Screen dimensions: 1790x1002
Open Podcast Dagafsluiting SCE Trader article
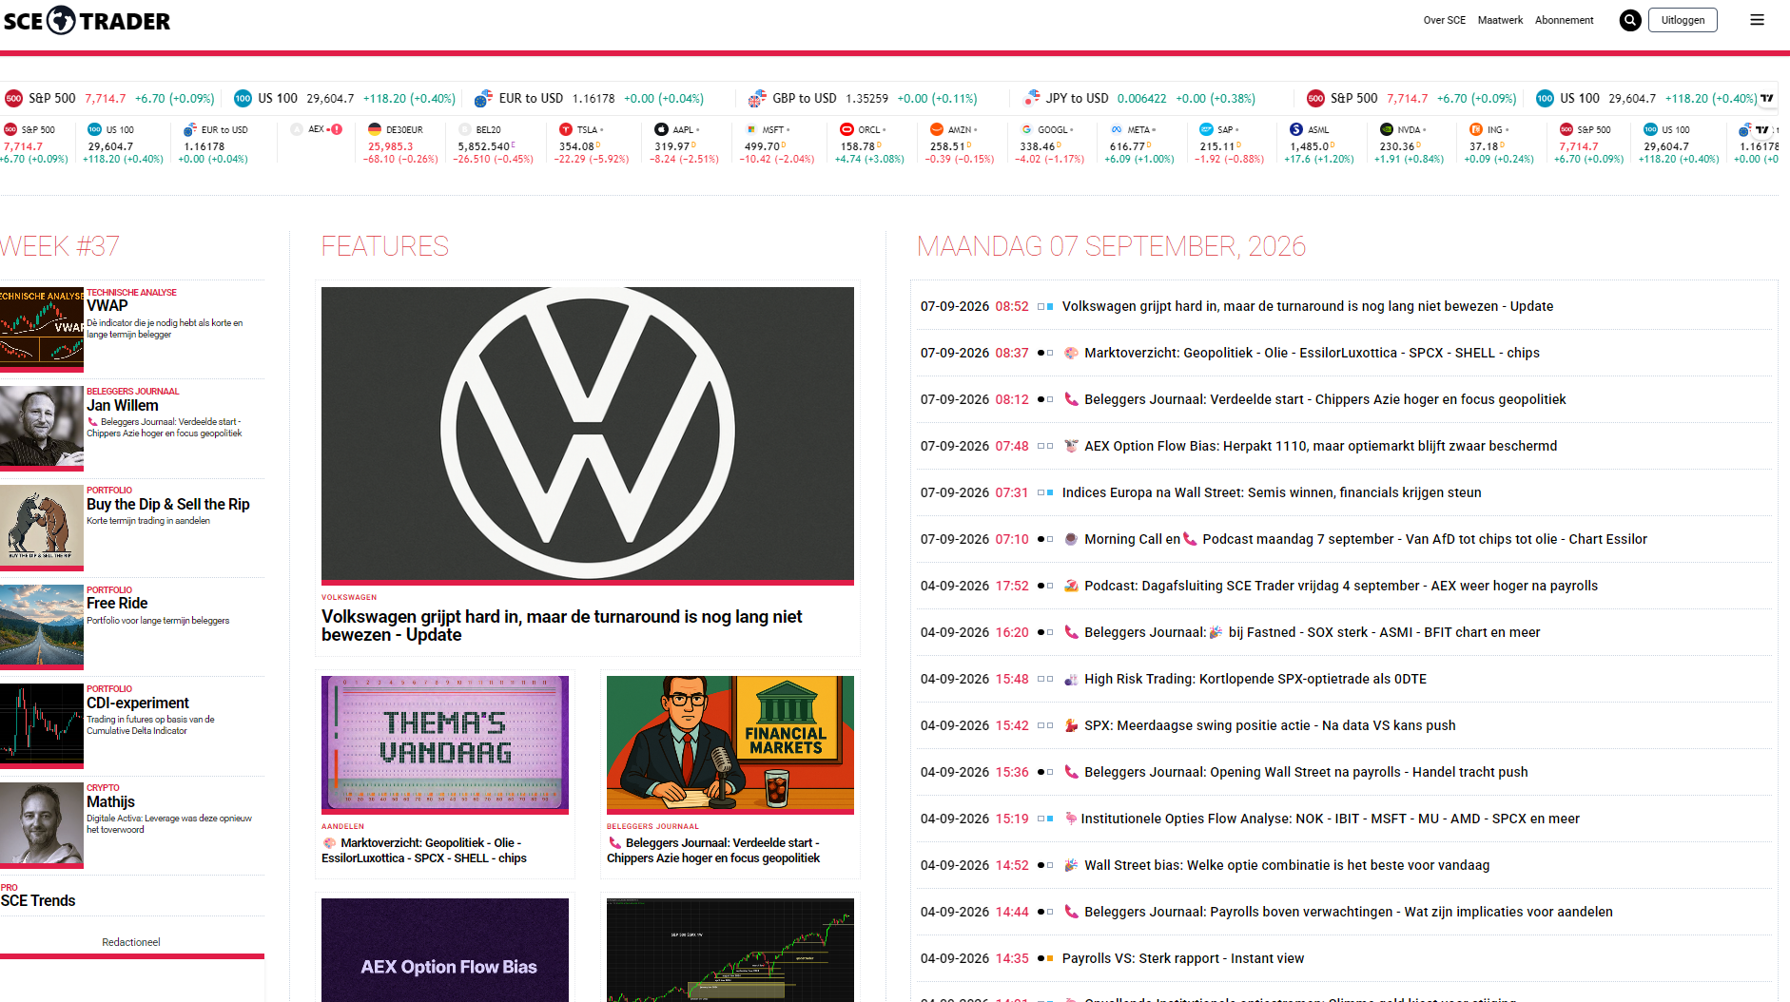[x=1341, y=586]
